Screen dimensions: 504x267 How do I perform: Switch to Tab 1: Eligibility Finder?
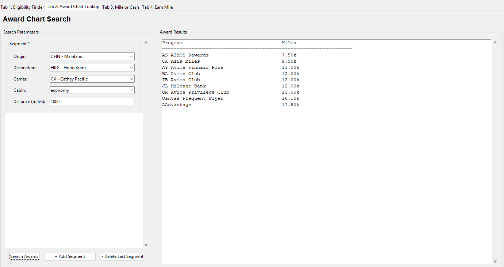pos(22,7)
